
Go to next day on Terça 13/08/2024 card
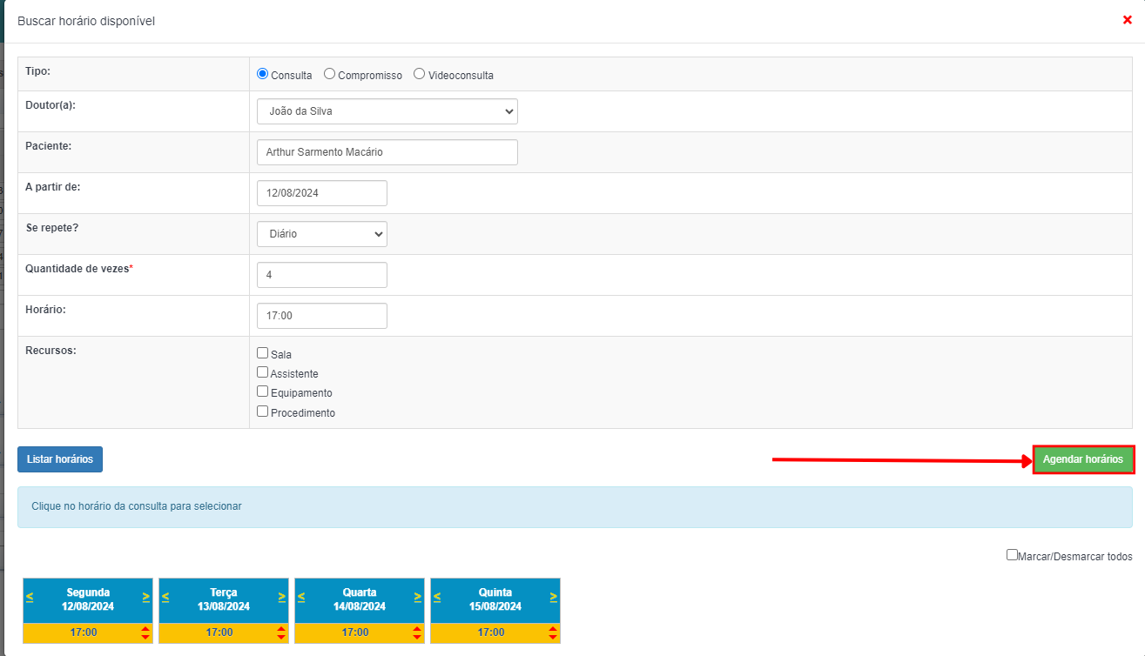coord(282,597)
